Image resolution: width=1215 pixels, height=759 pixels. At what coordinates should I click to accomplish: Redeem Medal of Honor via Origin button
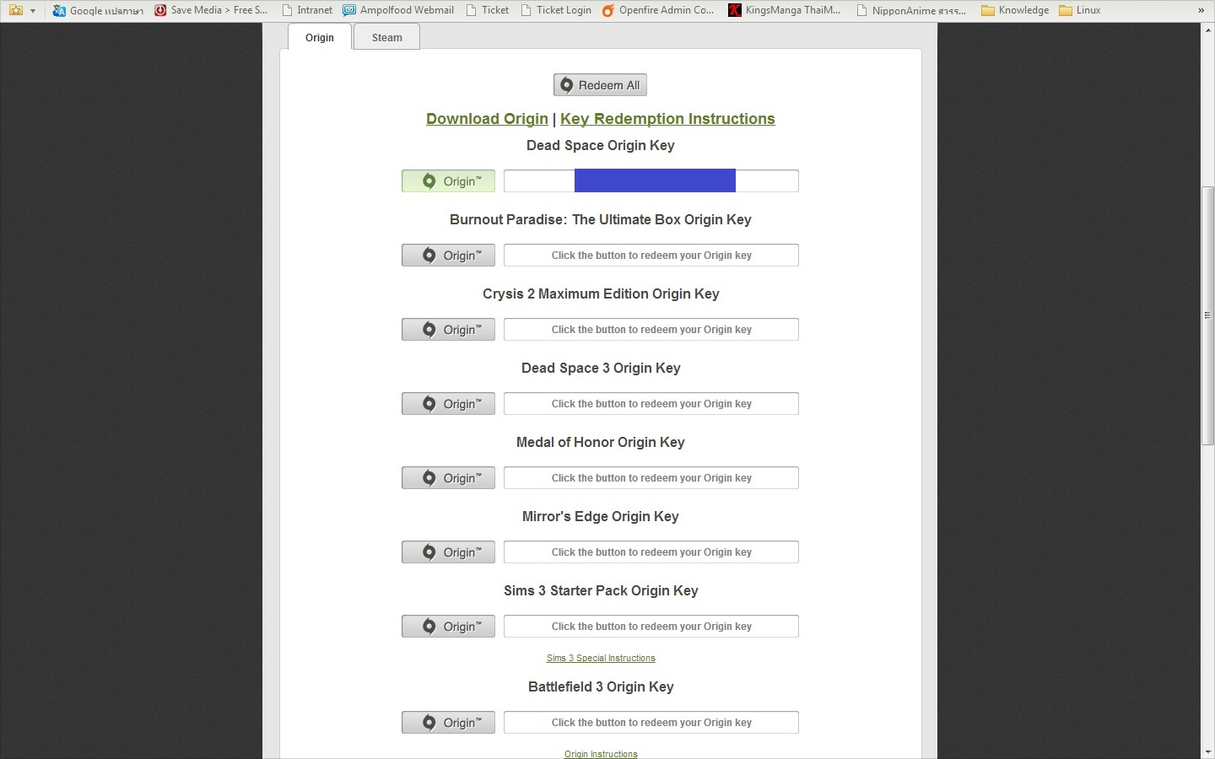pyautogui.click(x=448, y=478)
